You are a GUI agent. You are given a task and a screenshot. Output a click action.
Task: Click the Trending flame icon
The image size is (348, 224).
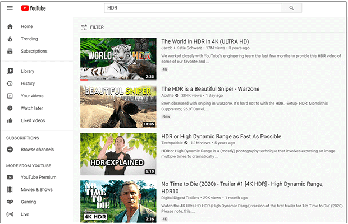[x=10, y=39]
